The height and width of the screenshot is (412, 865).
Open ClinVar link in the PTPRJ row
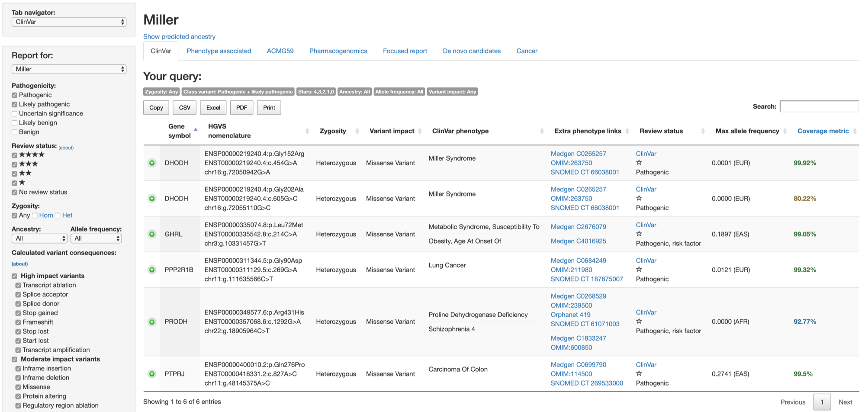point(646,365)
